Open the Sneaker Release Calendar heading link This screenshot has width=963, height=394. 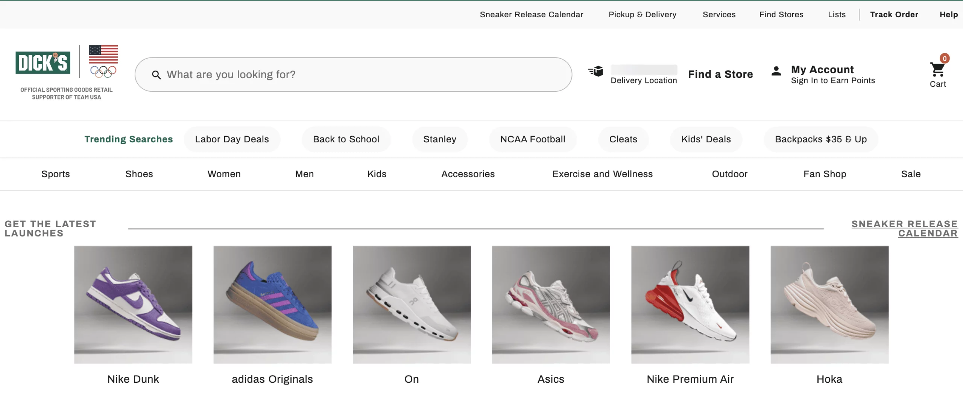tap(904, 228)
